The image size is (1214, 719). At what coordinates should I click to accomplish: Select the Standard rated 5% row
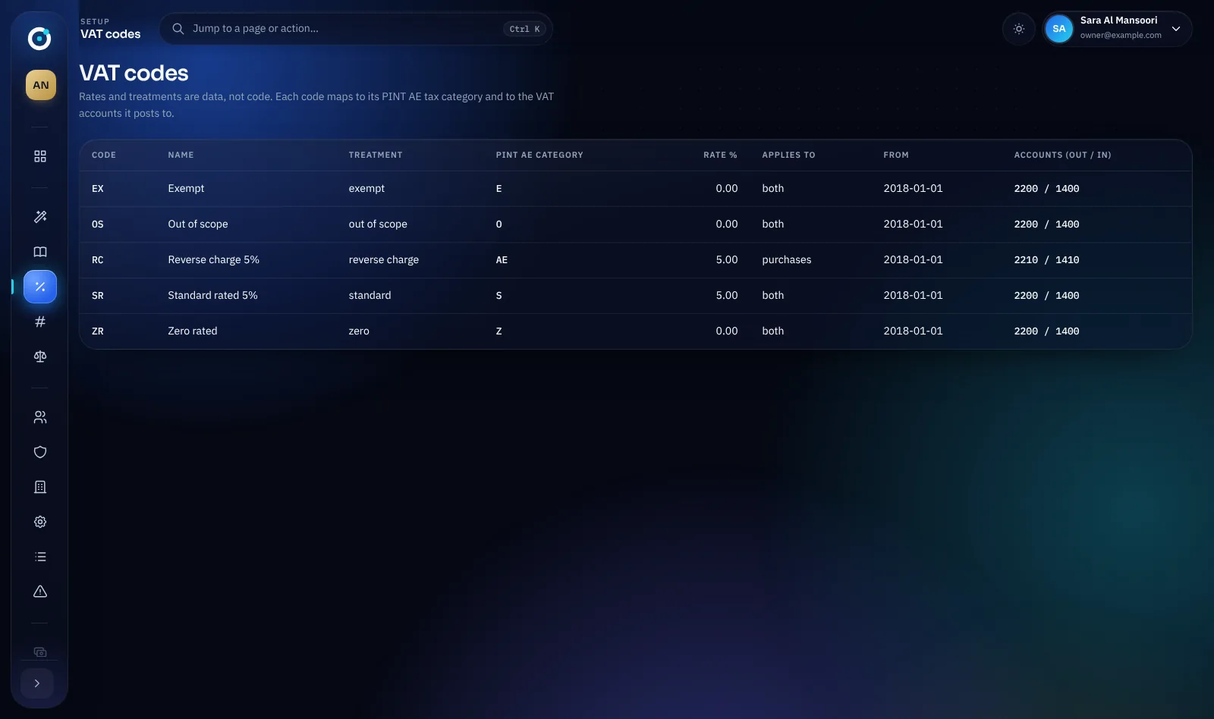pos(636,296)
